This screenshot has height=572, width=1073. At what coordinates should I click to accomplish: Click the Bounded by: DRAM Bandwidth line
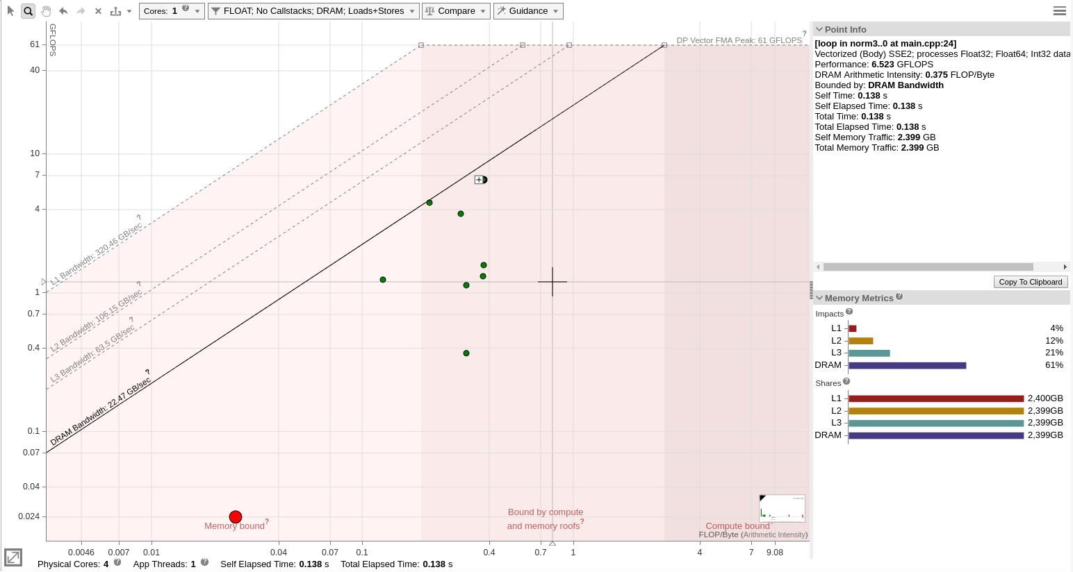(879, 85)
